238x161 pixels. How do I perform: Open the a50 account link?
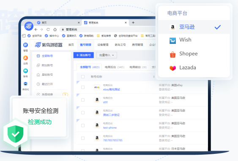tap(105, 102)
